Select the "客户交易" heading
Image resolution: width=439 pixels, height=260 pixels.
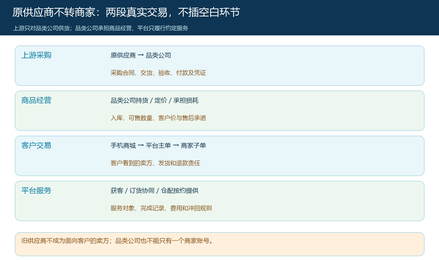click(36, 145)
